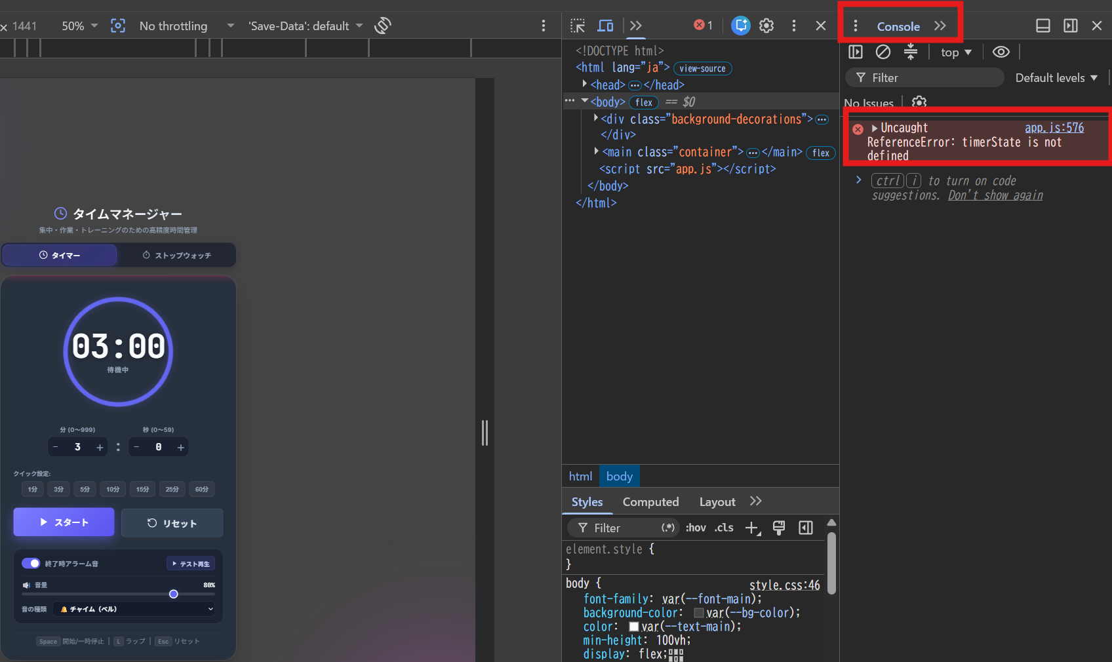
Task: Expand the background-decorations div node
Action: click(595, 118)
